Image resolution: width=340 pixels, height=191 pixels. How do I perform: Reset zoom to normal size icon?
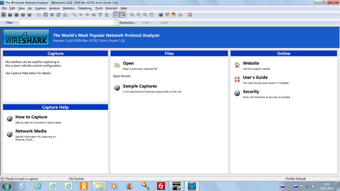145,15
